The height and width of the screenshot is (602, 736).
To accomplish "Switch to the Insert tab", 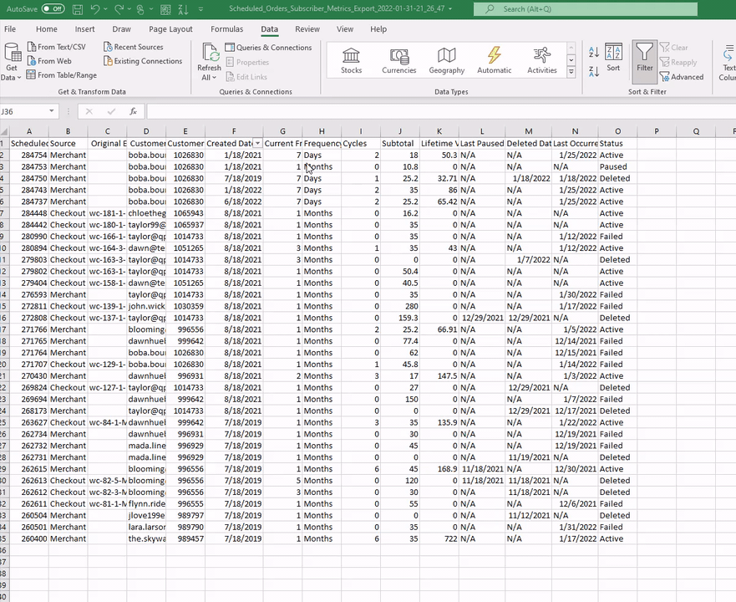I will click(x=84, y=29).
